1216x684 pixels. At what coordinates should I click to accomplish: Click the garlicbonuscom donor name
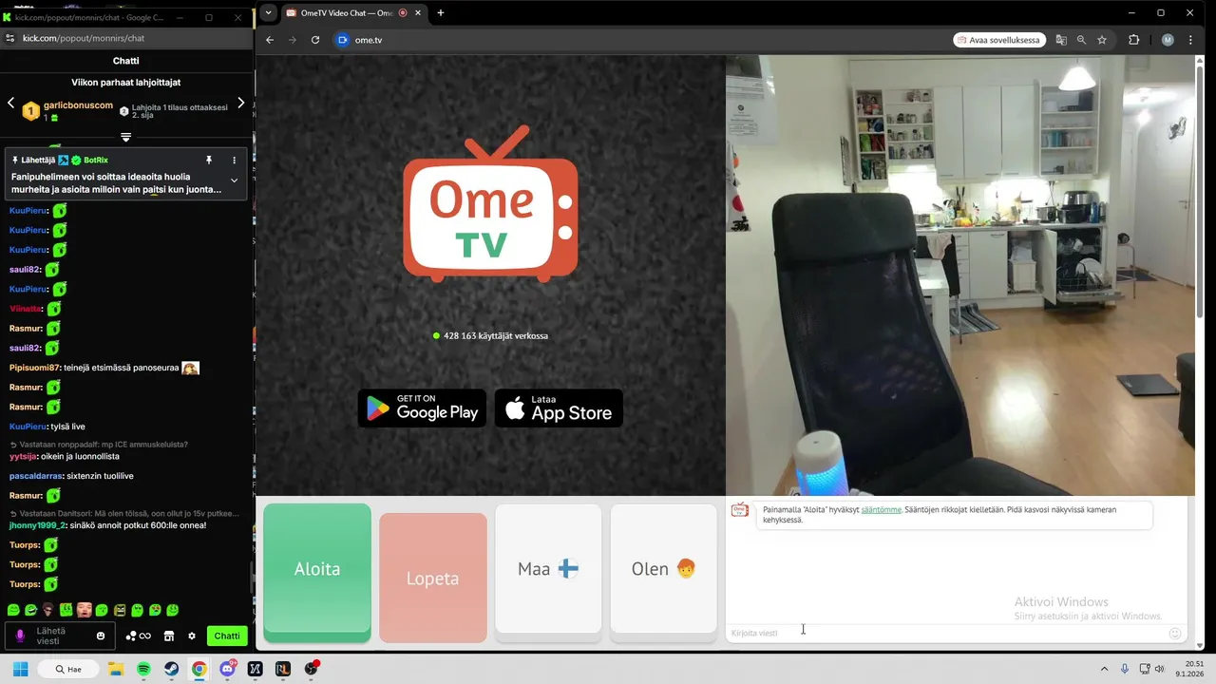[78, 105]
